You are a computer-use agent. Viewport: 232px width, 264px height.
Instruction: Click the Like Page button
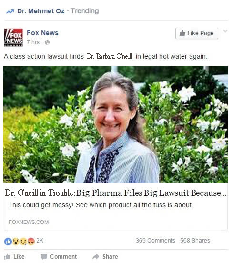(197, 33)
